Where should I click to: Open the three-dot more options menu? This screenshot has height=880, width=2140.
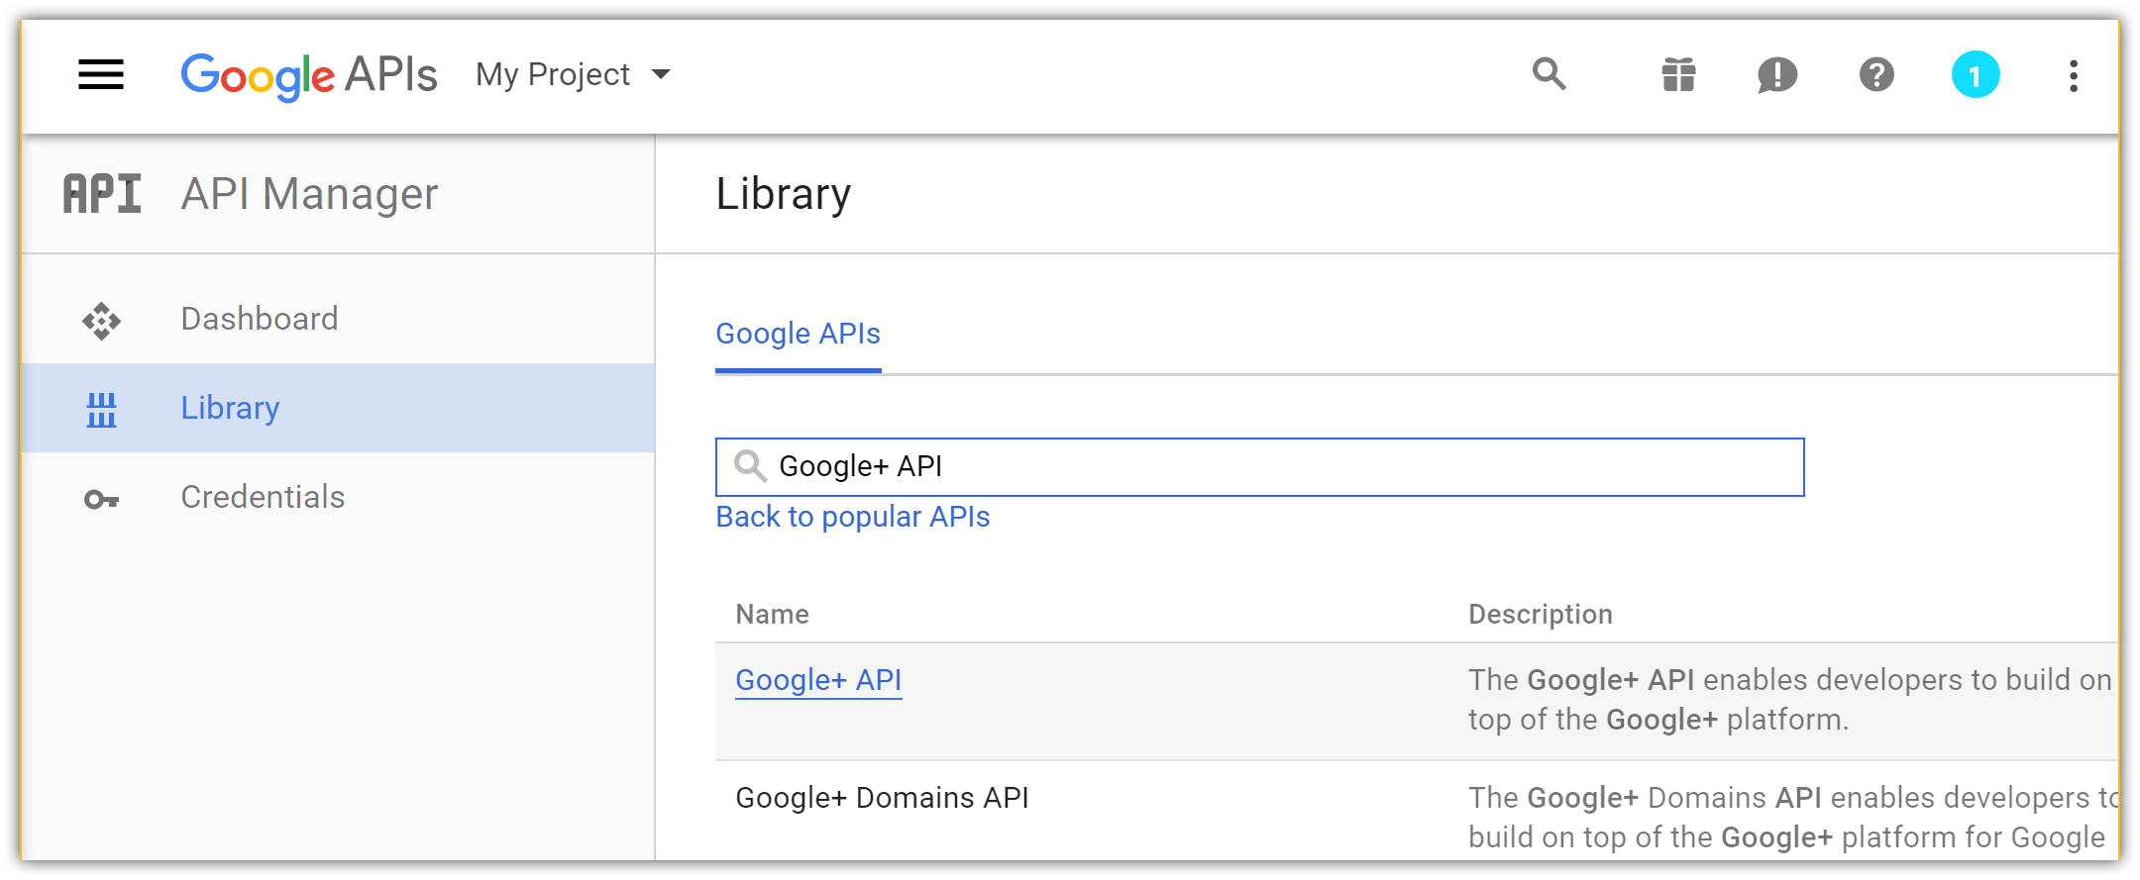tap(2074, 75)
